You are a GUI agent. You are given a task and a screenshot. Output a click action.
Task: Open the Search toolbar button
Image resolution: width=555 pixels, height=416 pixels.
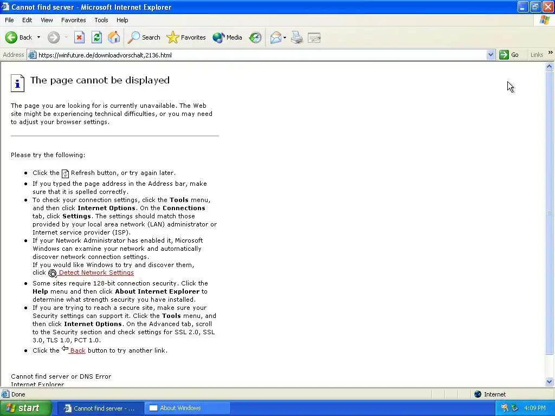pyautogui.click(x=144, y=37)
